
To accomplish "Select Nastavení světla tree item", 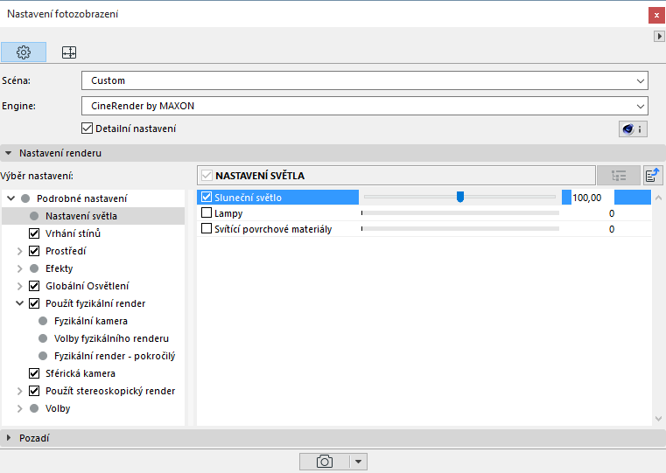I will click(x=93, y=216).
